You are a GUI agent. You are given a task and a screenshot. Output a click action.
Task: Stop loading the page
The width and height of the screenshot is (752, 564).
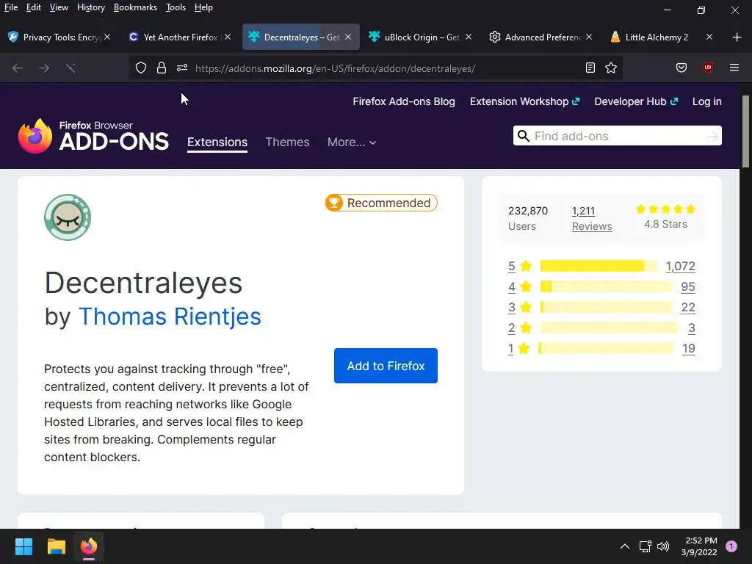(70, 68)
